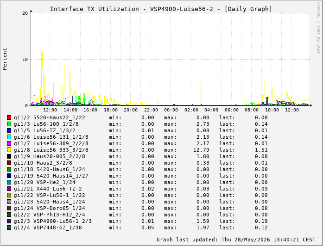Click the dark green swatch for gi2/2 VSP-Ph13-H12_2/4
The width and height of the screenshot is (323, 246).
pos(9,215)
